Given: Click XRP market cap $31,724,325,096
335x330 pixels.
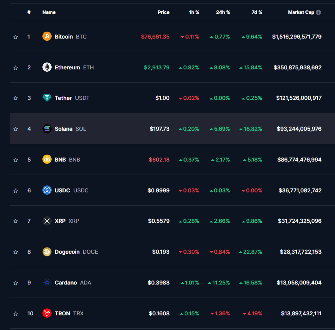Looking at the screenshot, I should [300, 221].
